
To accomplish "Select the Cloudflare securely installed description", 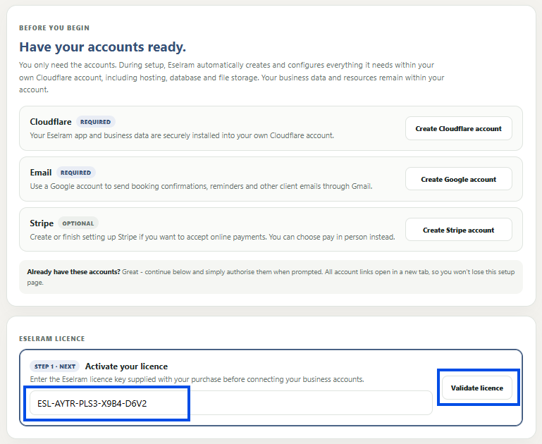I will pyautogui.click(x=182, y=135).
